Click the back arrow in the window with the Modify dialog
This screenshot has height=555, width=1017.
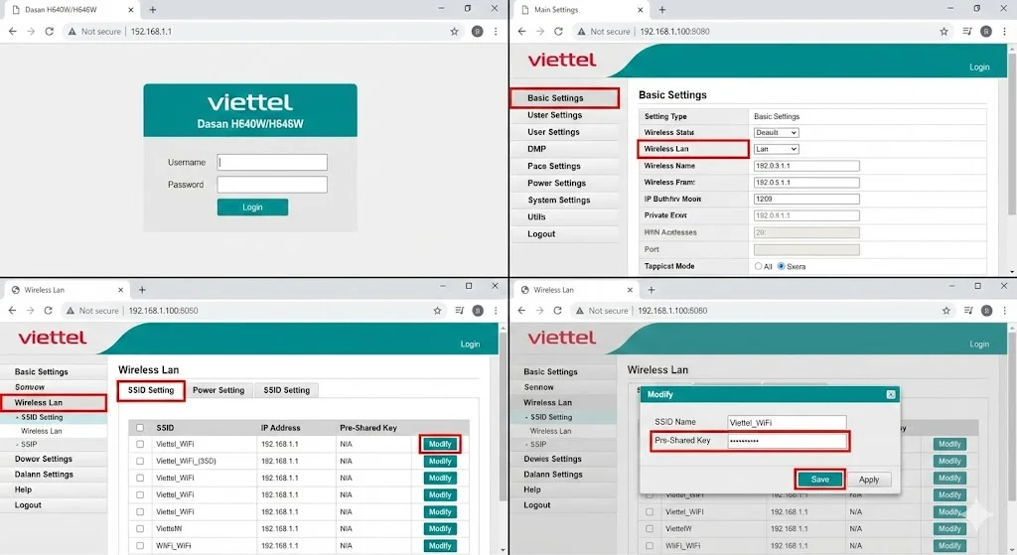[521, 311]
